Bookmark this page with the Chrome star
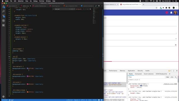 tap(156, 8)
